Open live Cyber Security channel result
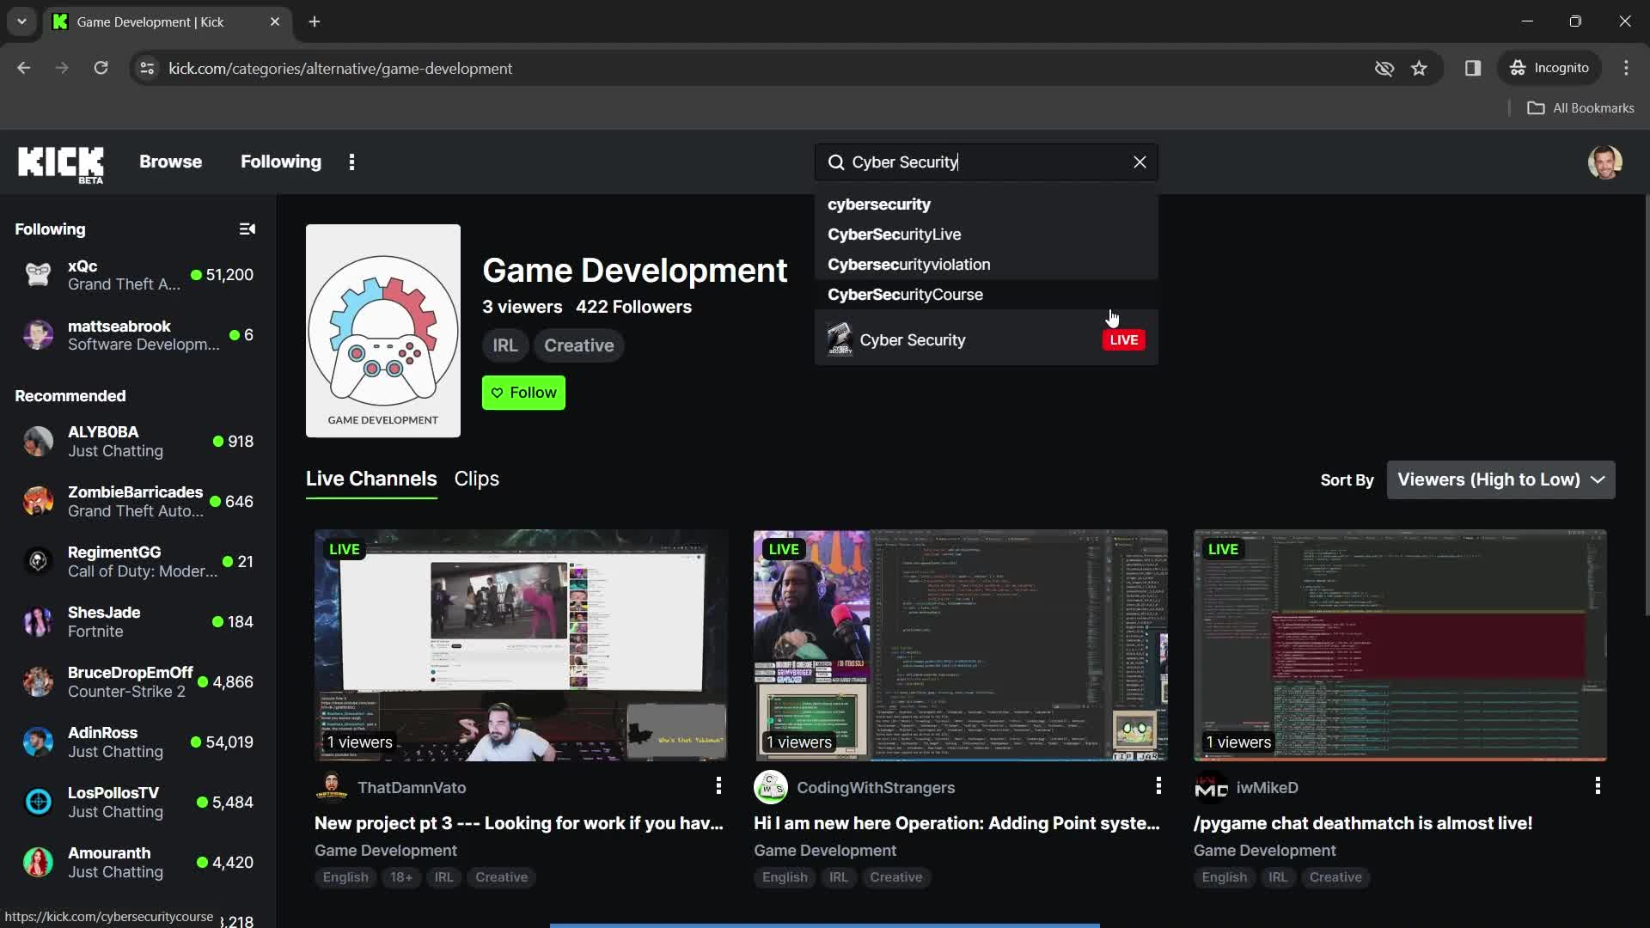 986,340
